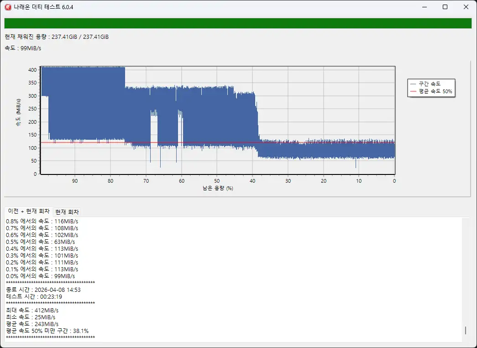Click log line '0.3% 에서의 속도 : 101MiB/s'
477x348 pixels.
point(42,255)
